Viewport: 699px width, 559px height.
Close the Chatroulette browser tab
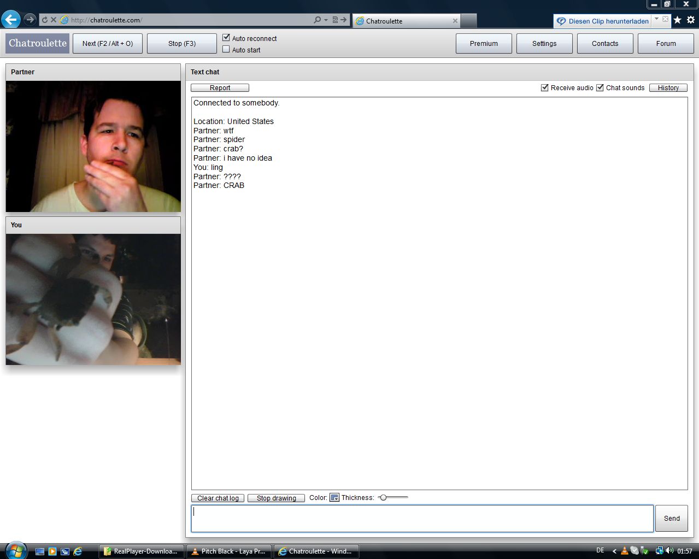[455, 21]
